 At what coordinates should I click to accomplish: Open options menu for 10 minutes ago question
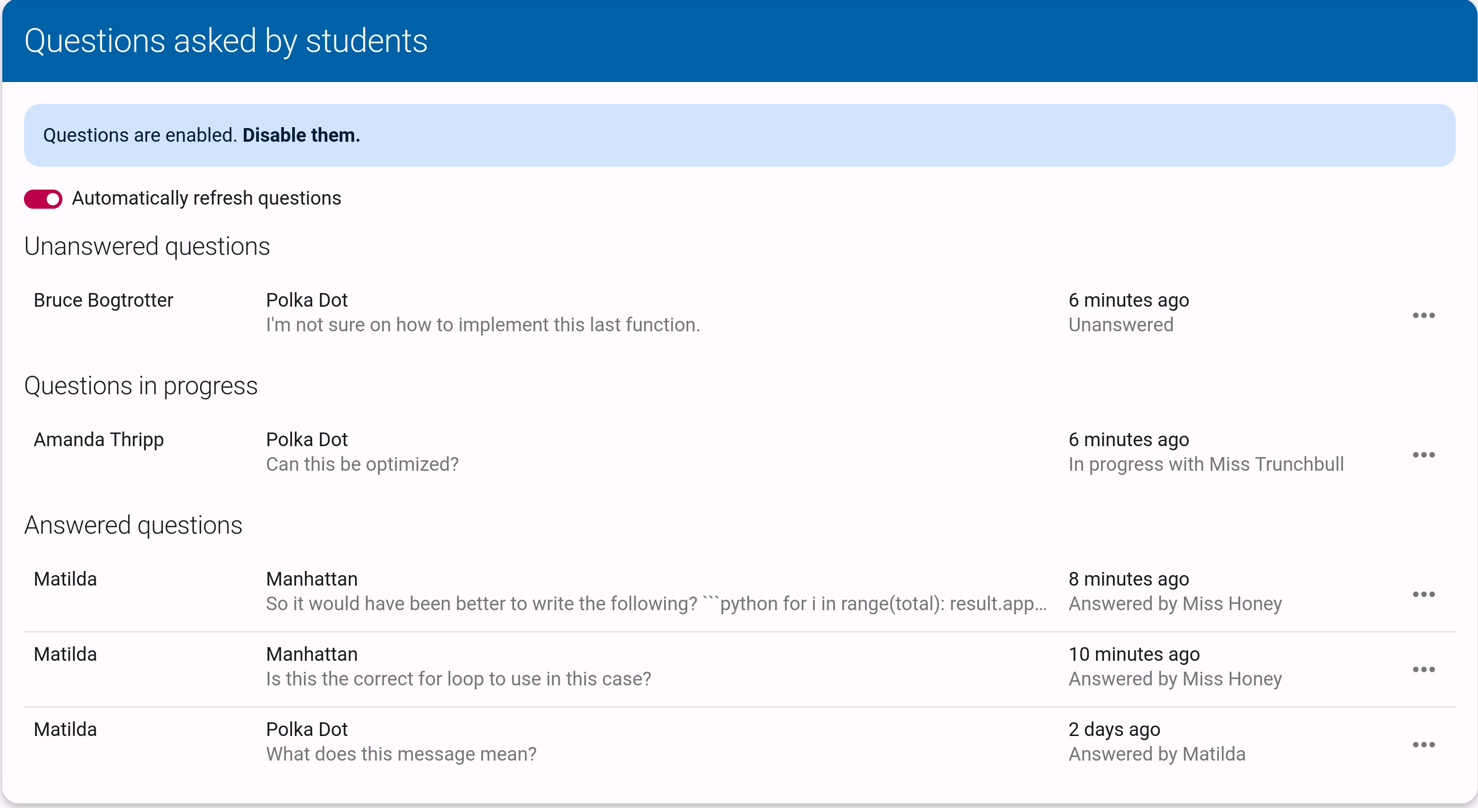(x=1423, y=669)
